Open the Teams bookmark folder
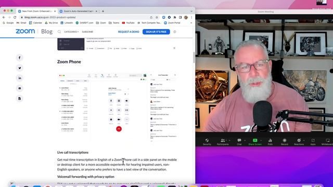 pyautogui.click(x=114, y=23)
